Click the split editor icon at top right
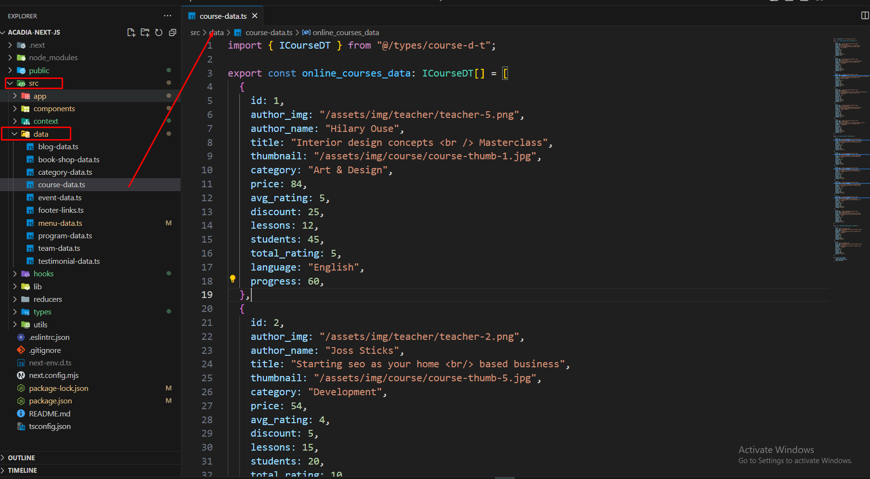This screenshot has width=870, height=479. [865, 15]
